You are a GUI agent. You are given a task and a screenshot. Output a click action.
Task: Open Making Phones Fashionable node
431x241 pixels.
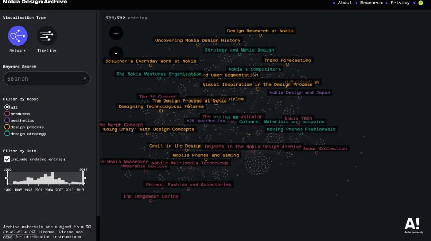(x=301, y=129)
